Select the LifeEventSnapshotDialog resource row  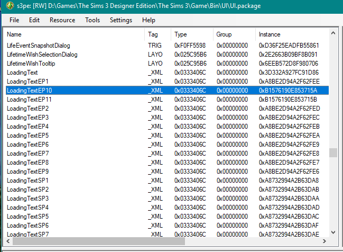click(x=167, y=46)
